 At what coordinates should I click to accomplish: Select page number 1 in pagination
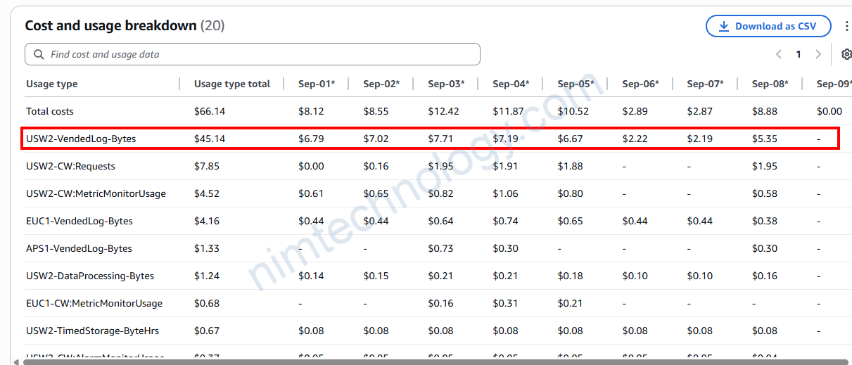tap(799, 54)
